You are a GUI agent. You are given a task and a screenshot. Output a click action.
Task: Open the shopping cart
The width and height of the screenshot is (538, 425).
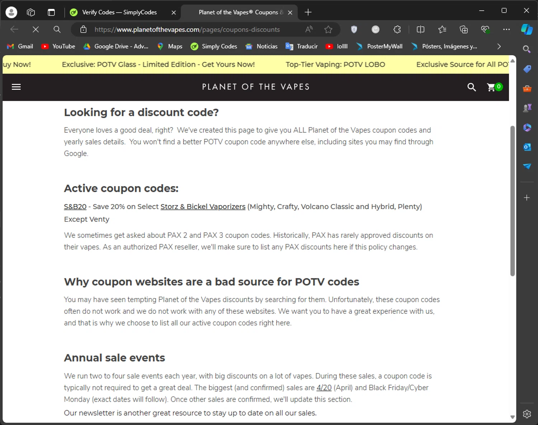pyautogui.click(x=495, y=87)
